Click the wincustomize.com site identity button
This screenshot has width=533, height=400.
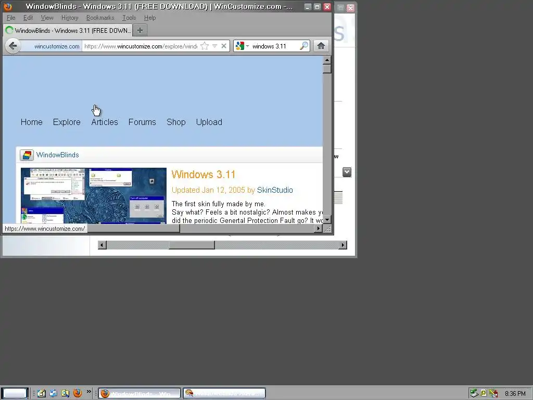52,46
